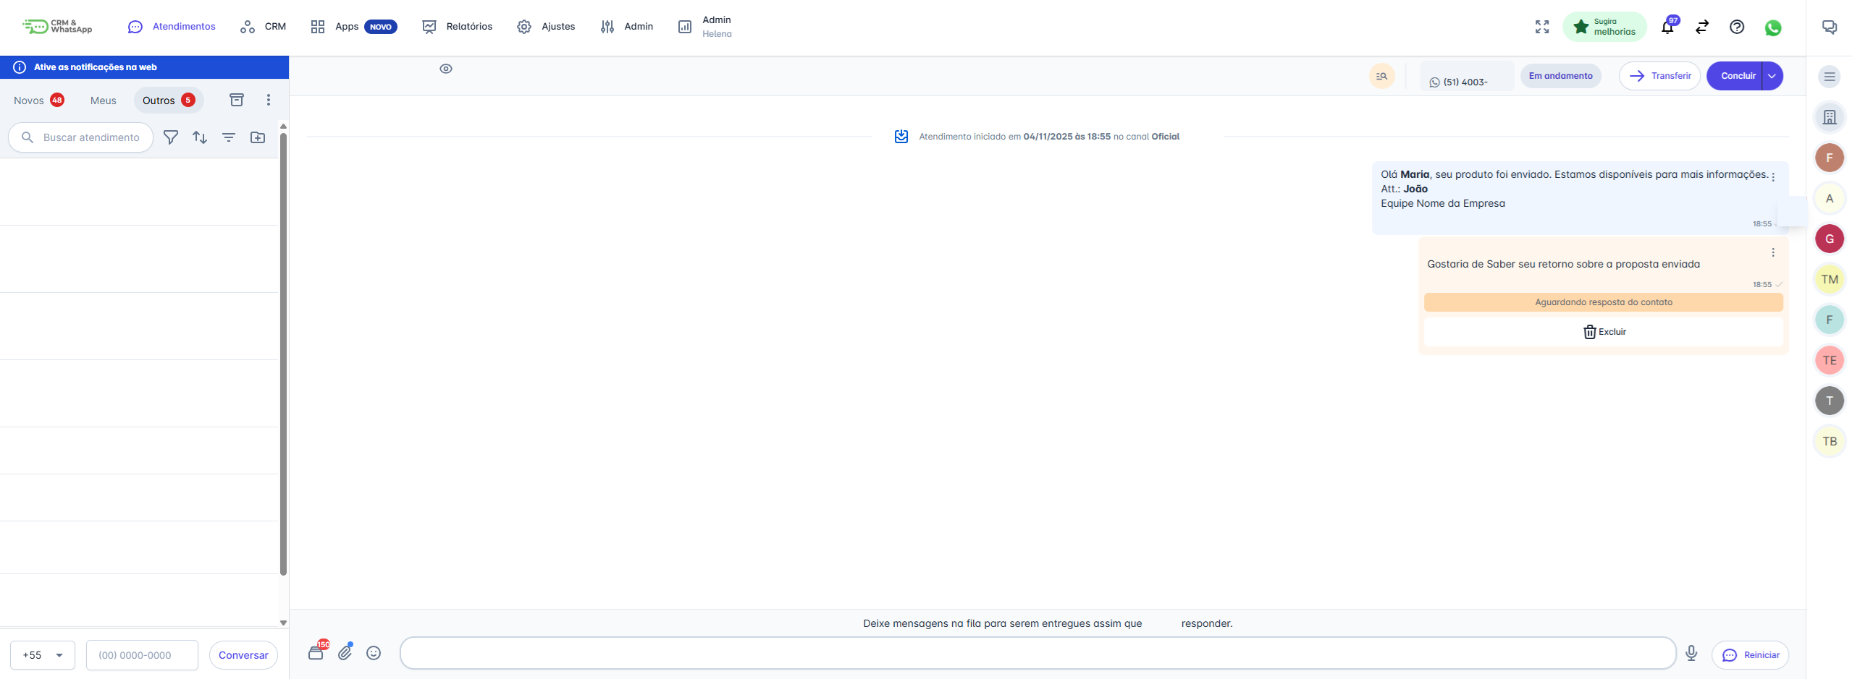Click the add folder icon
The image size is (1852, 679).
pos(258,137)
